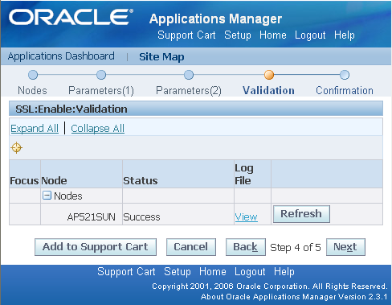Click the Step 4 of 5 text

click(296, 247)
